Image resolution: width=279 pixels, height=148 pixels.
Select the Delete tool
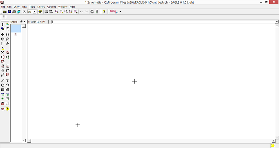click(x=3, y=53)
